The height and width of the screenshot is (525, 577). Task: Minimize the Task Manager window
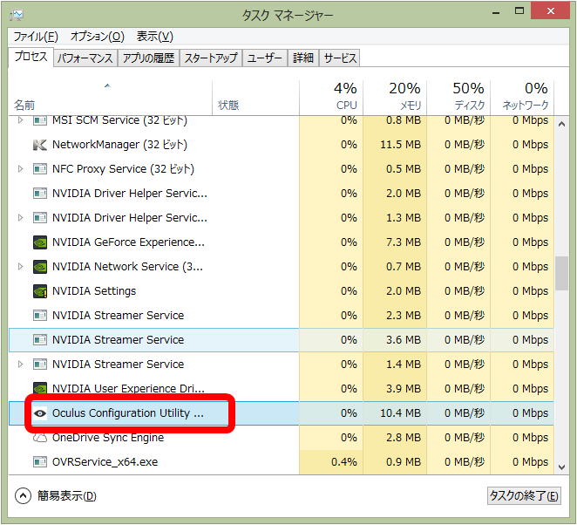(496, 12)
